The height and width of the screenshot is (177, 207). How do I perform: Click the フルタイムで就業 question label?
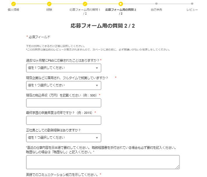[67, 78]
